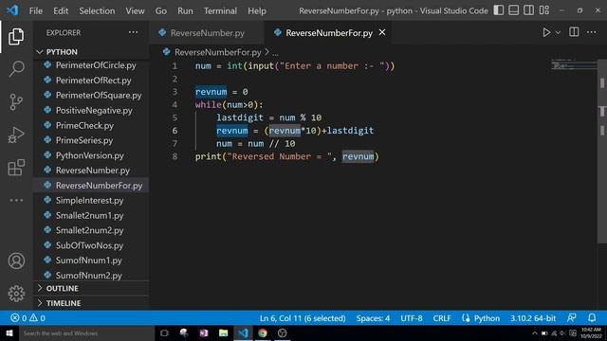
Task: Open SimpleInterest.py in Explorer
Action: [91, 200]
